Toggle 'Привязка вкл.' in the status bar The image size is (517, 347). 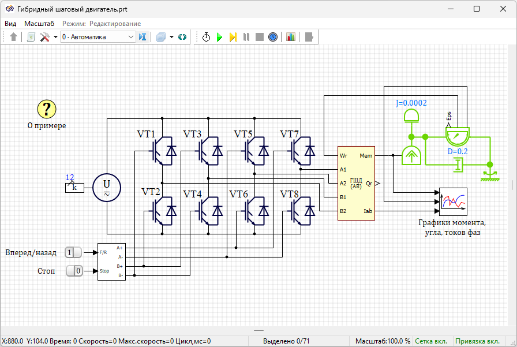pyautogui.click(x=477, y=341)
